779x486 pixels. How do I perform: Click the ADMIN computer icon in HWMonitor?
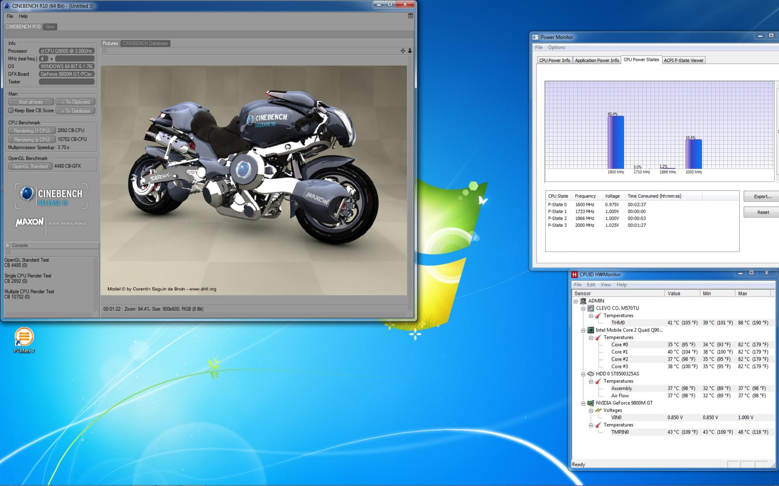(583, 301)
